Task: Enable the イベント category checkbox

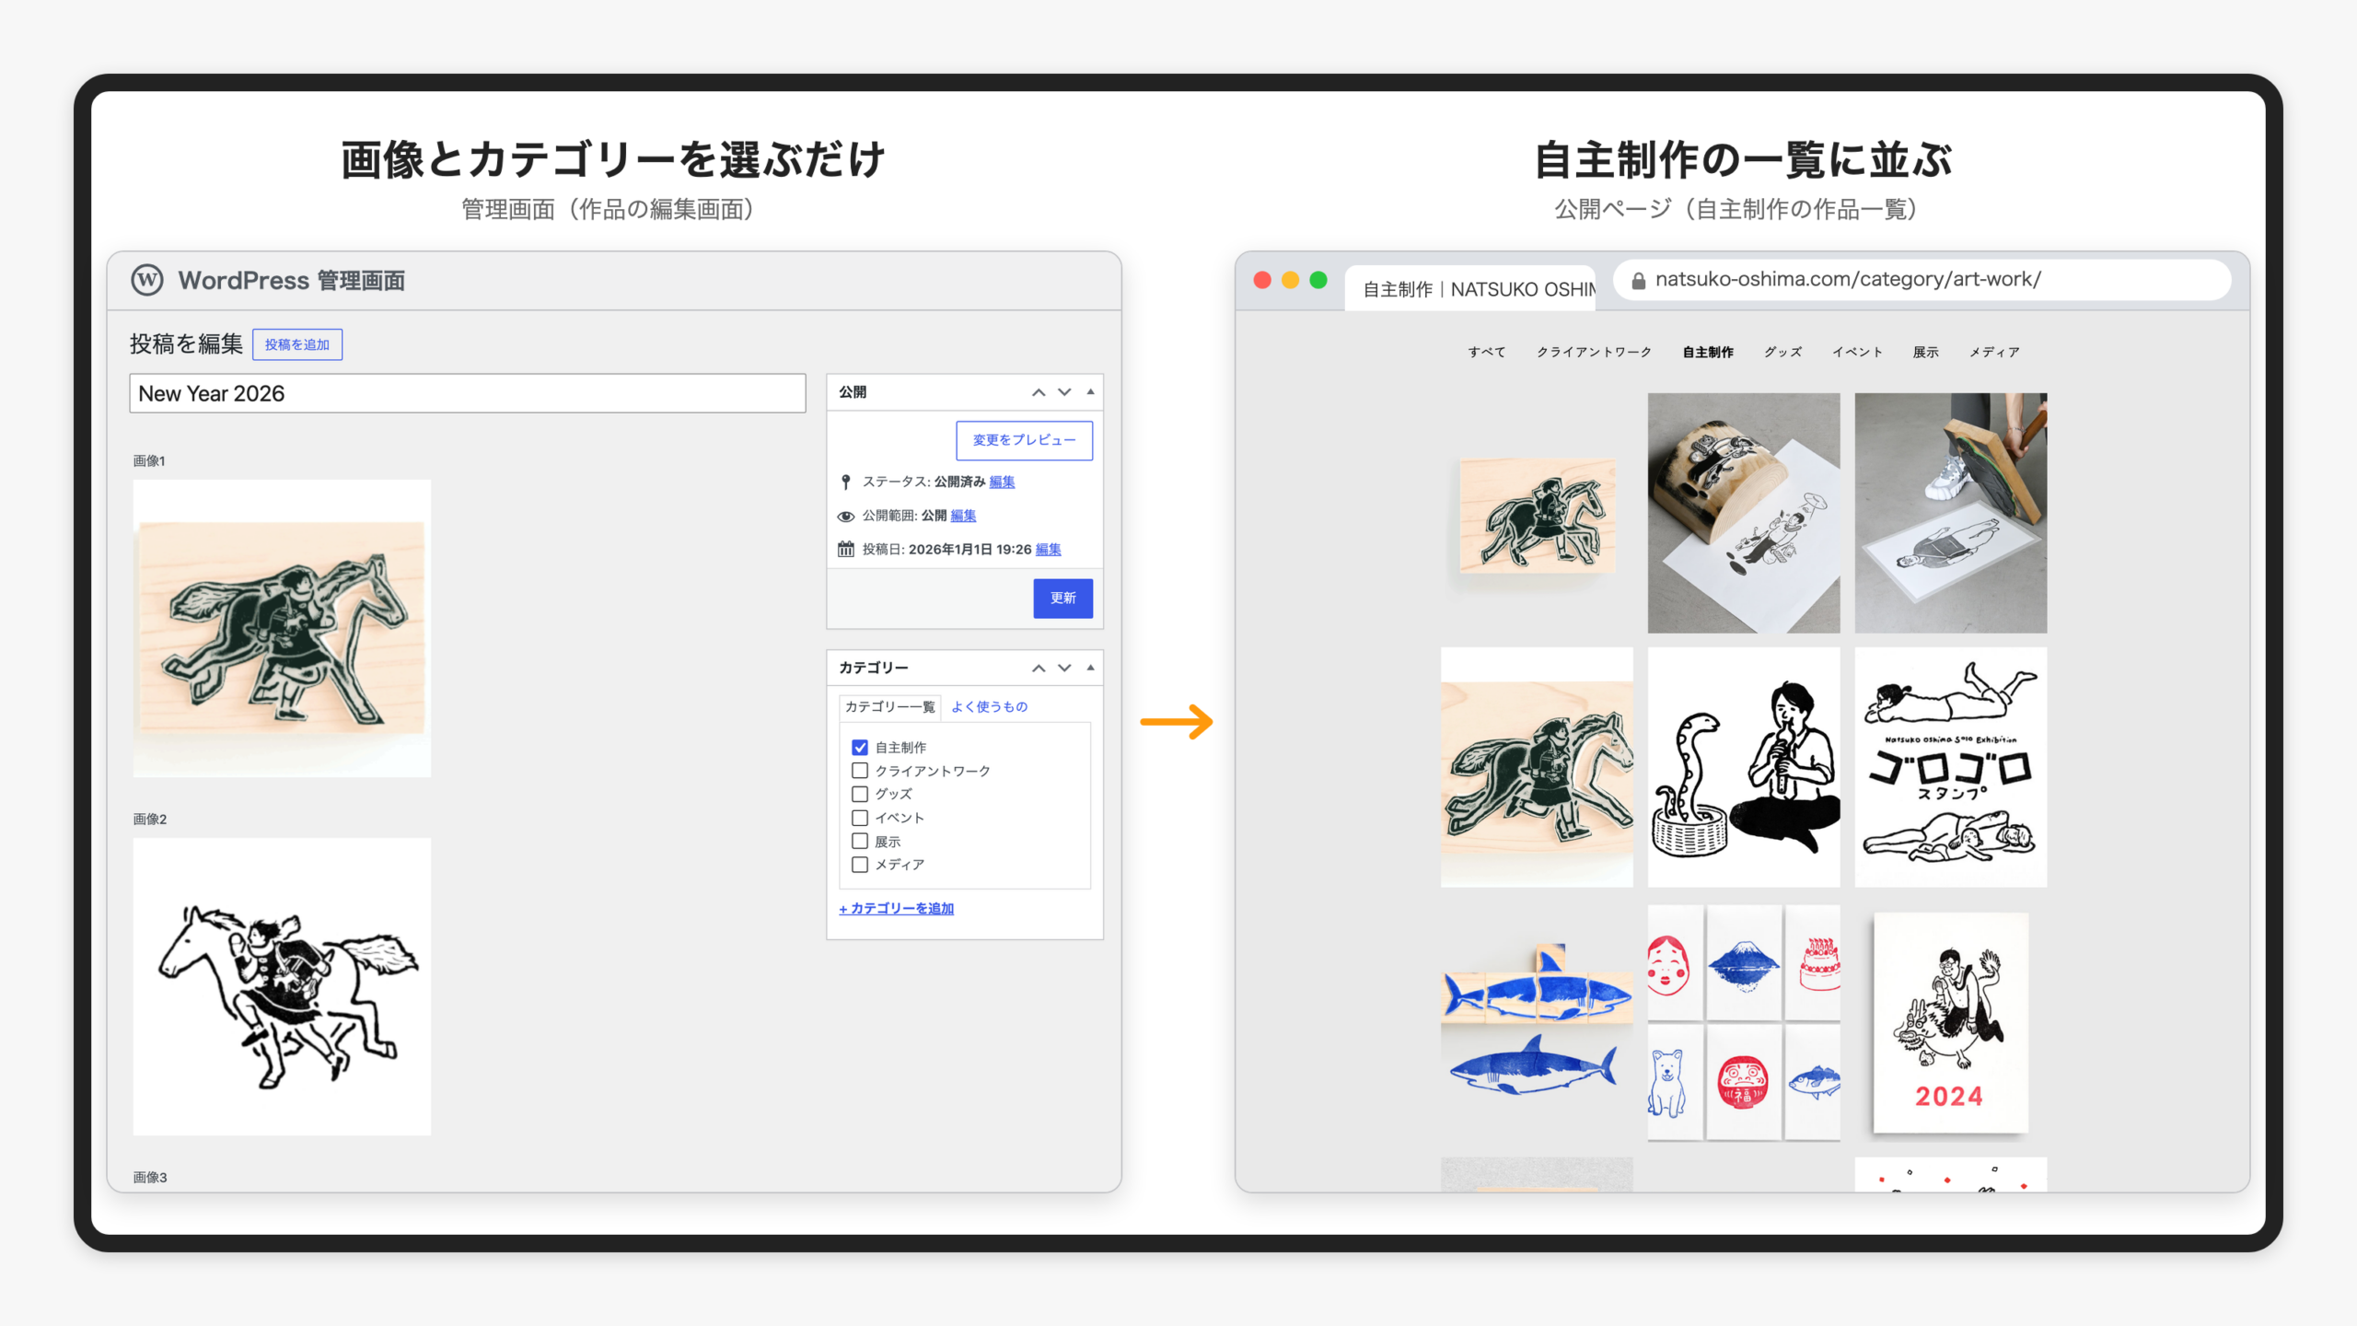Action: point(860,818)
